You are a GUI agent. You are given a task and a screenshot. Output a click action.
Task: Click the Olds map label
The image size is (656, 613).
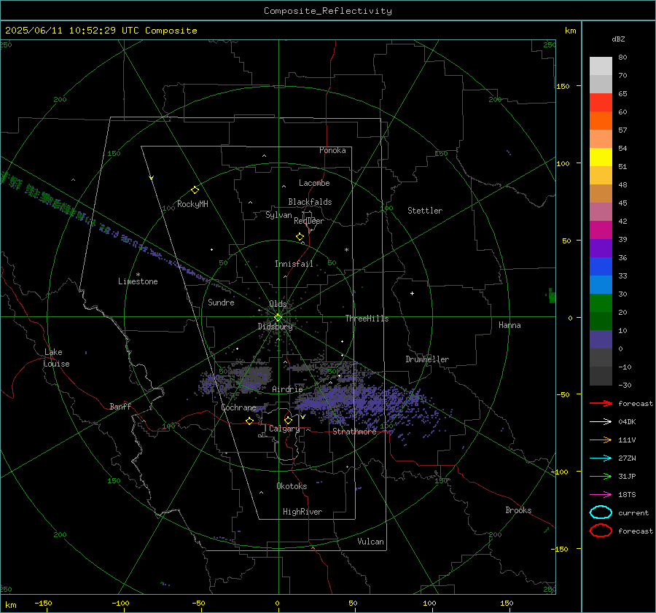click(278, 304)
